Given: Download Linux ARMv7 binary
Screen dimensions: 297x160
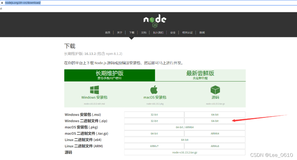Looking at the screenshot, I should pos(154,146).
